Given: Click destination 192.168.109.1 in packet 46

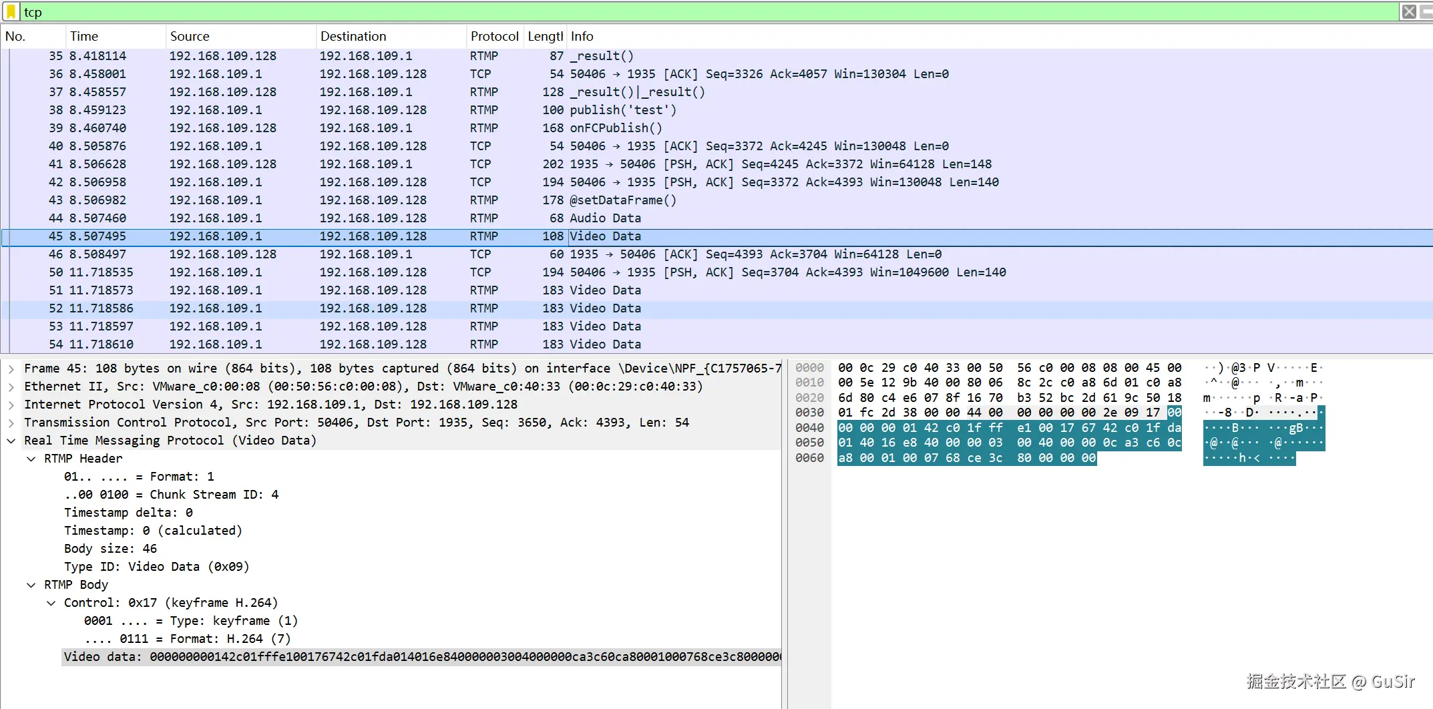Looking at the screenshot, I should pos(366,254).
